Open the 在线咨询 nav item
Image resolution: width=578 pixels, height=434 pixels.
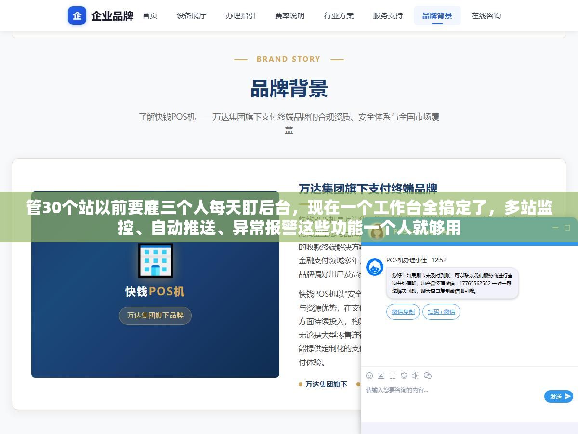click(486, 15)
